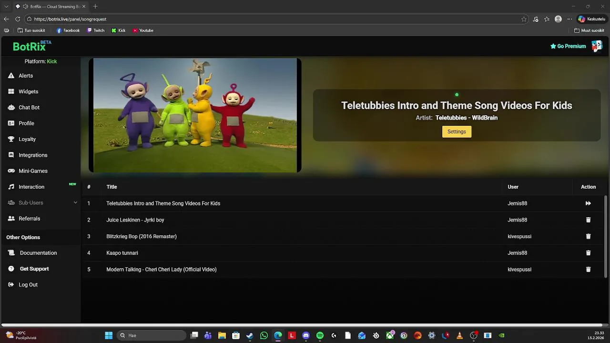Viewport: 610px width, 343px height.
Task: Select row title Teletubbies Intro and Theme Song
Action: 163,203
